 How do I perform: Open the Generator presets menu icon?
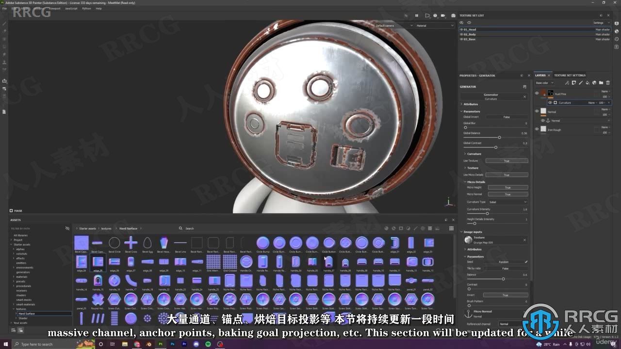[524, 87]
